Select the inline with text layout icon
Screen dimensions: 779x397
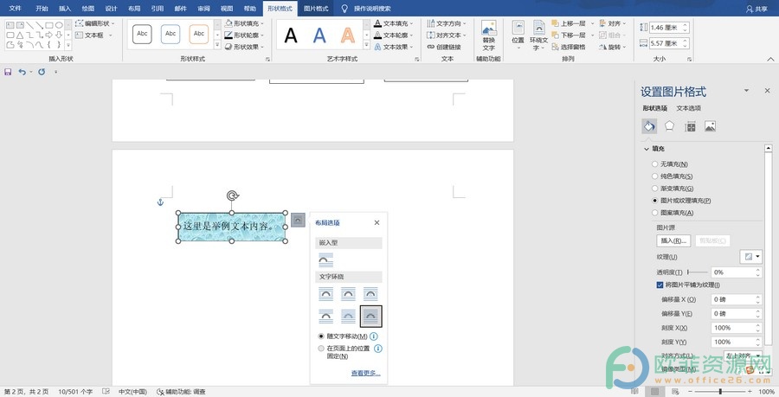326,259
